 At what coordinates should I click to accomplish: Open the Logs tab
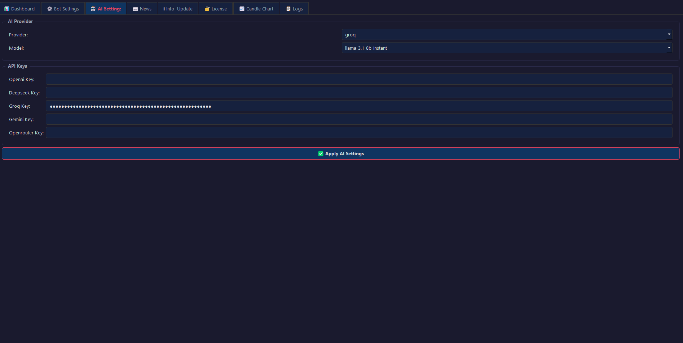click(294, 8)
